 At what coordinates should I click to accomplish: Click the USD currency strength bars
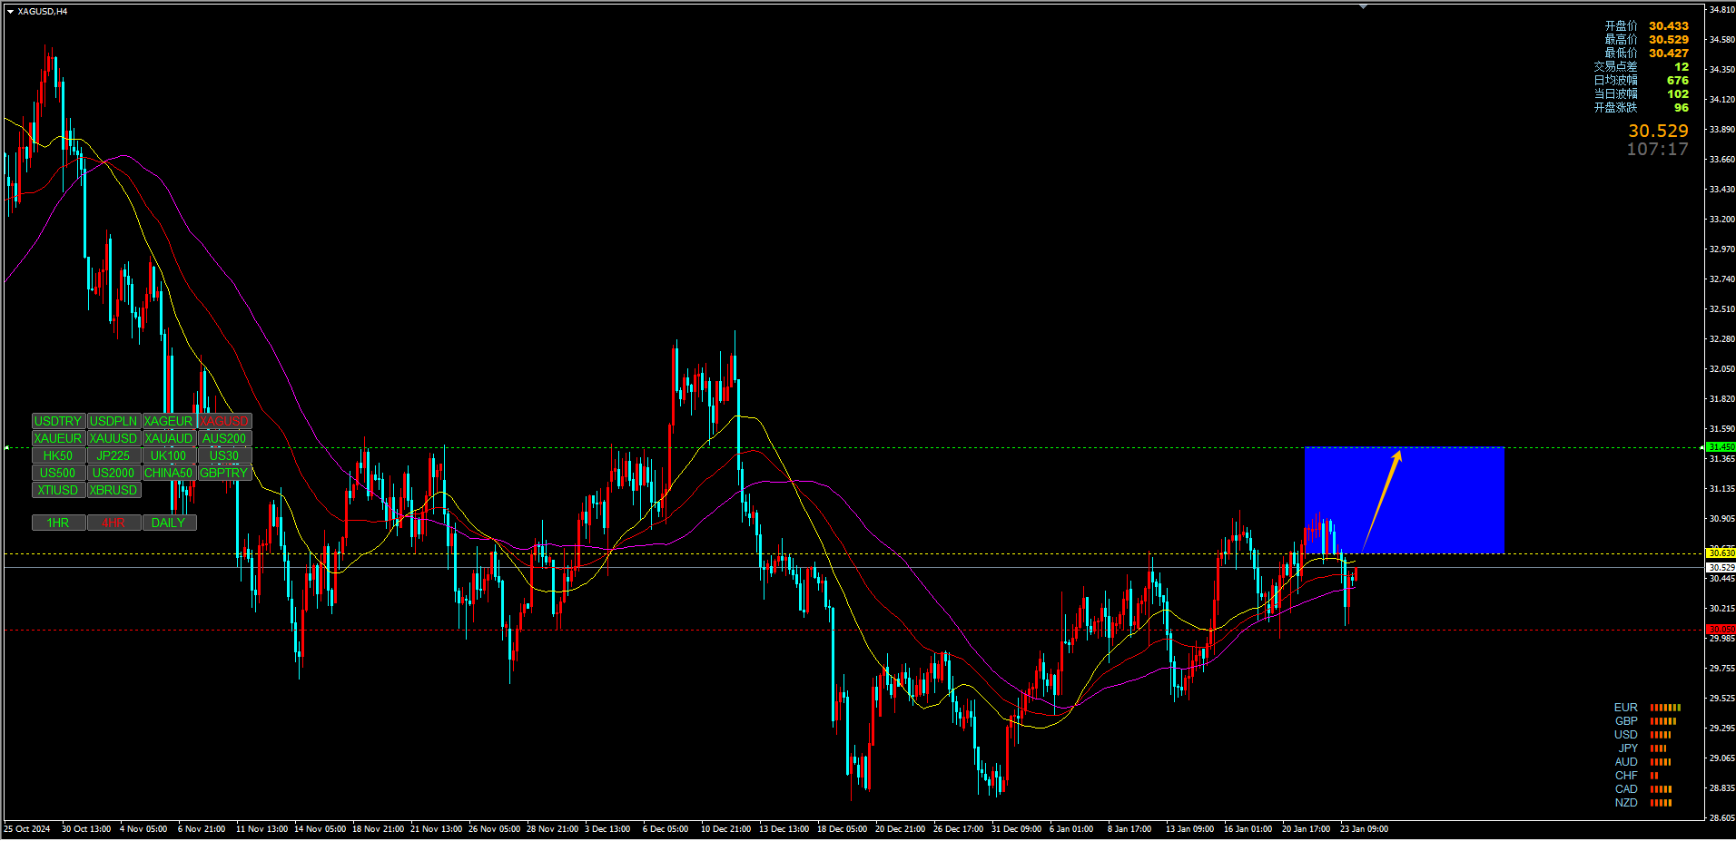pyautogui.click(x=1660, y=735)
